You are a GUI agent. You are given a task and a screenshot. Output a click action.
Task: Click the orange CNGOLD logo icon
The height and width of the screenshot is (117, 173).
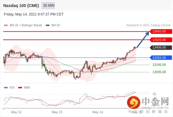[134, 102]
